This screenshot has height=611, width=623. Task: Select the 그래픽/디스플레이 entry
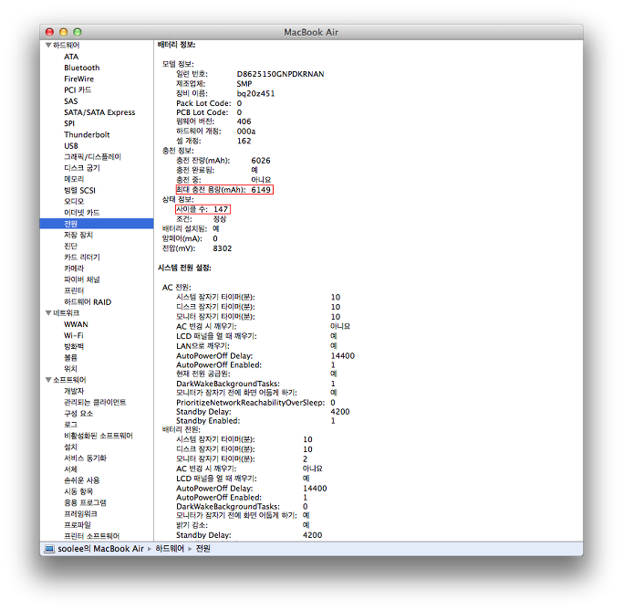92,157
